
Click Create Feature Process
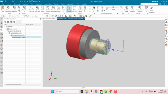pos(140,9)
